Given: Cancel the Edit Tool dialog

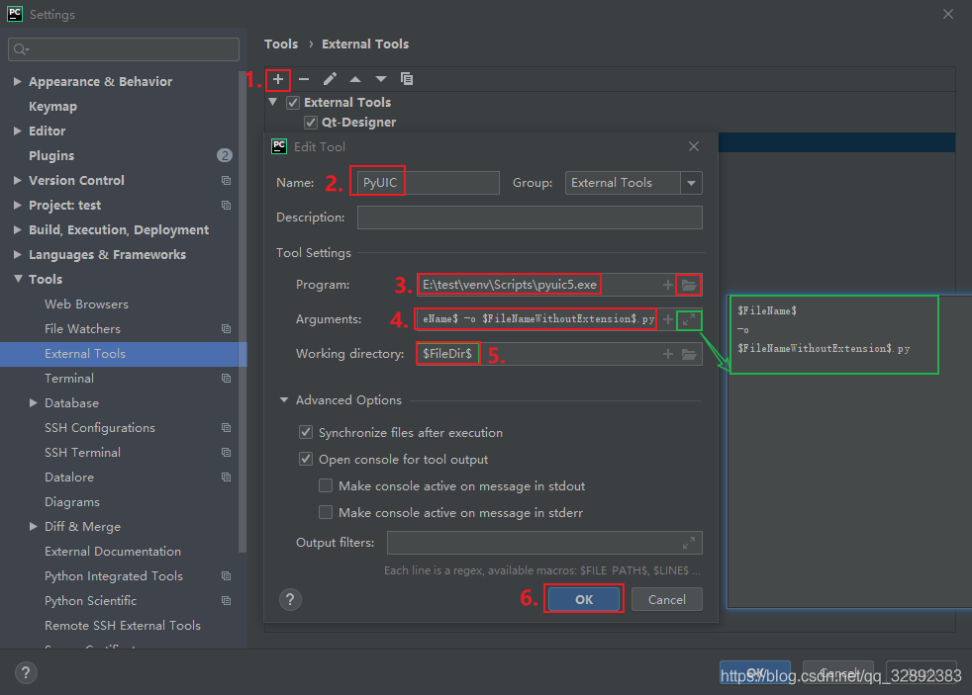Looking at the screenshot, I should (x=666, y=599).
